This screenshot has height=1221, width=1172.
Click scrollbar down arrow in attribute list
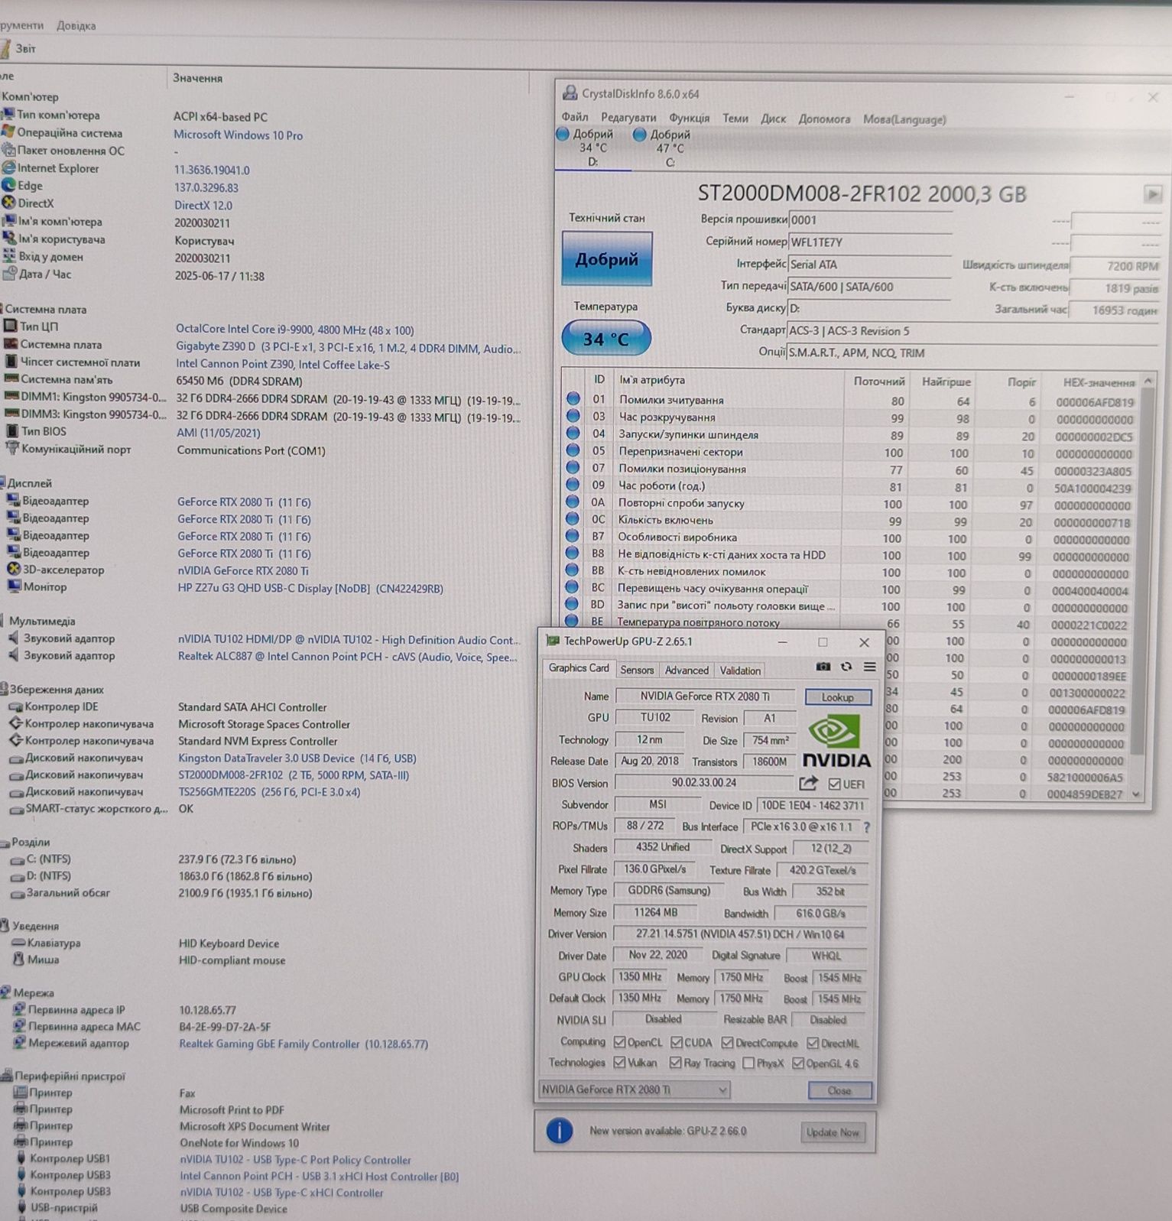(1136, 794)
